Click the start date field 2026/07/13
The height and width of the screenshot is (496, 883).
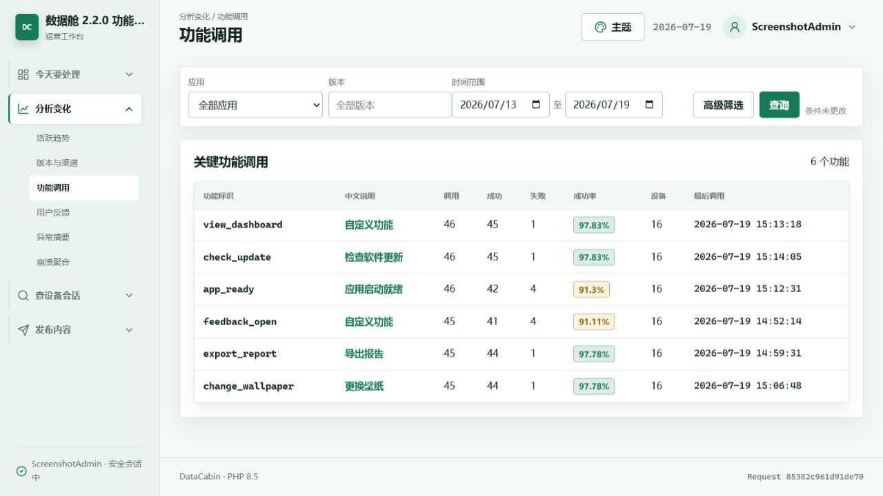(501, 105)
